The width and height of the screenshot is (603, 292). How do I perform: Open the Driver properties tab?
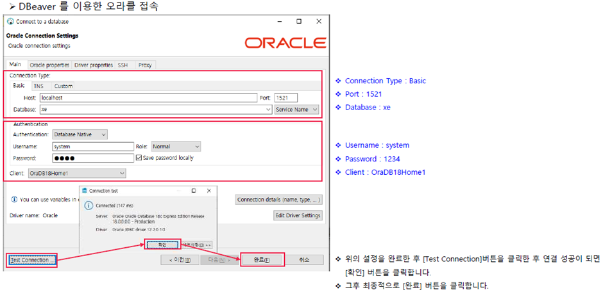[x=94, y=65]
